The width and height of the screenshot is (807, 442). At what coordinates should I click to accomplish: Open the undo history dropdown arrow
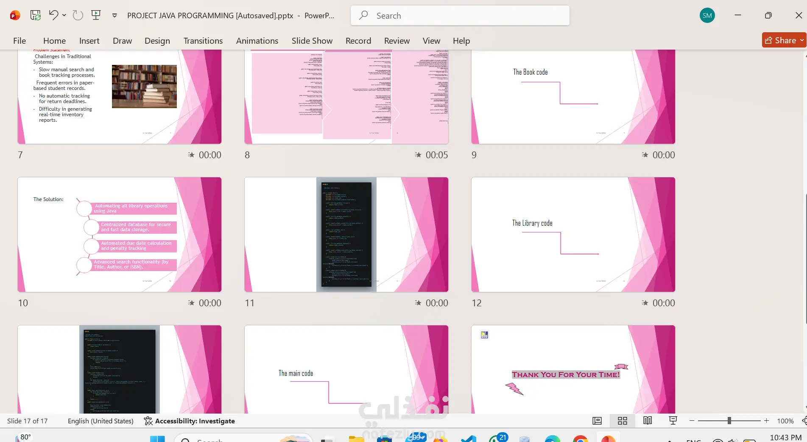coord(64,15)
